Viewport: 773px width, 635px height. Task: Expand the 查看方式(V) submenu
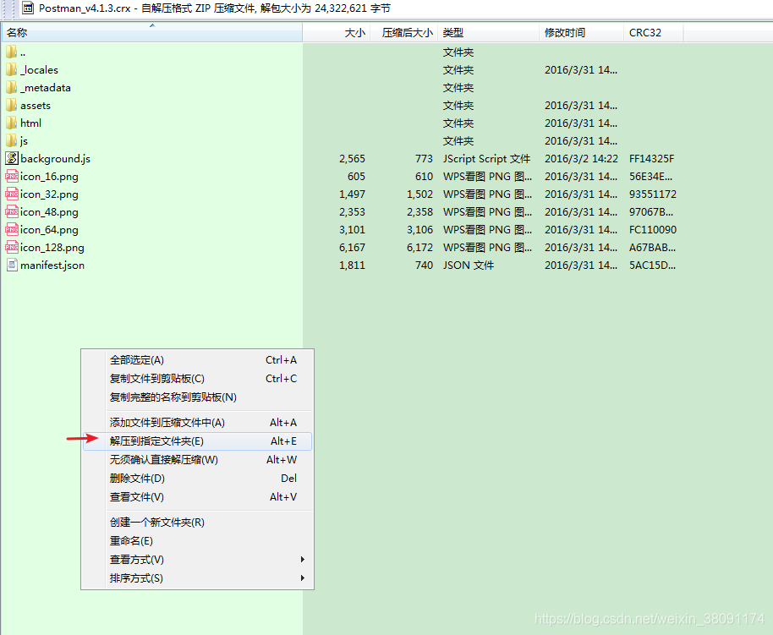point(197,560)
